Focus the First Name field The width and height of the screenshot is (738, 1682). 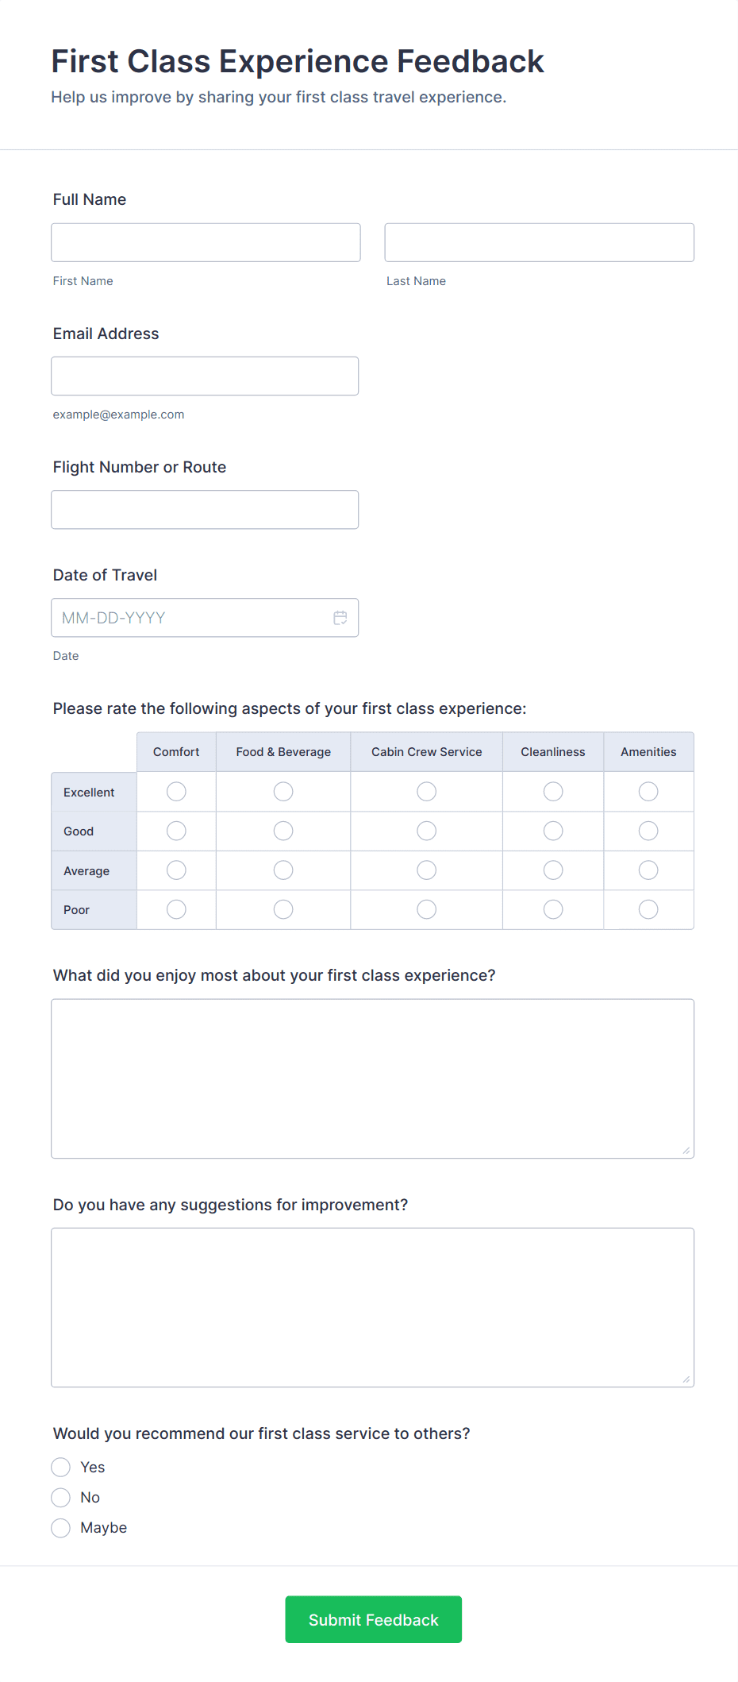click(206, 242)
